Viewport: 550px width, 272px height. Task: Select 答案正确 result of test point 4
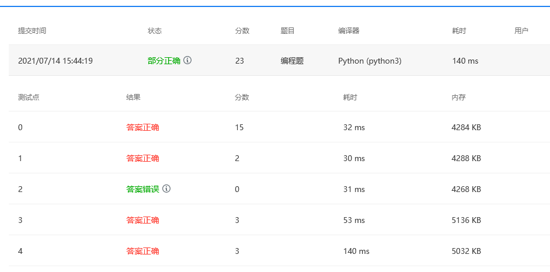pos(143,251)
